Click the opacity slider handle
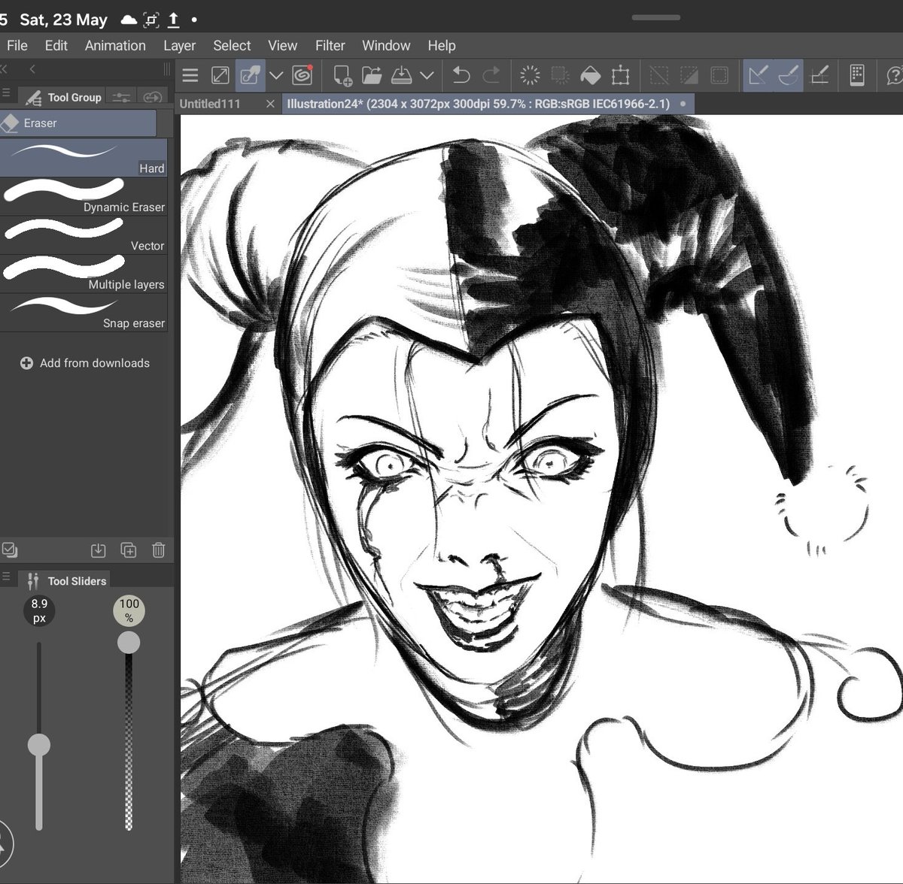The height and width of the screenshot is (884, 903). pyautogui.click(x=129, y=643)
